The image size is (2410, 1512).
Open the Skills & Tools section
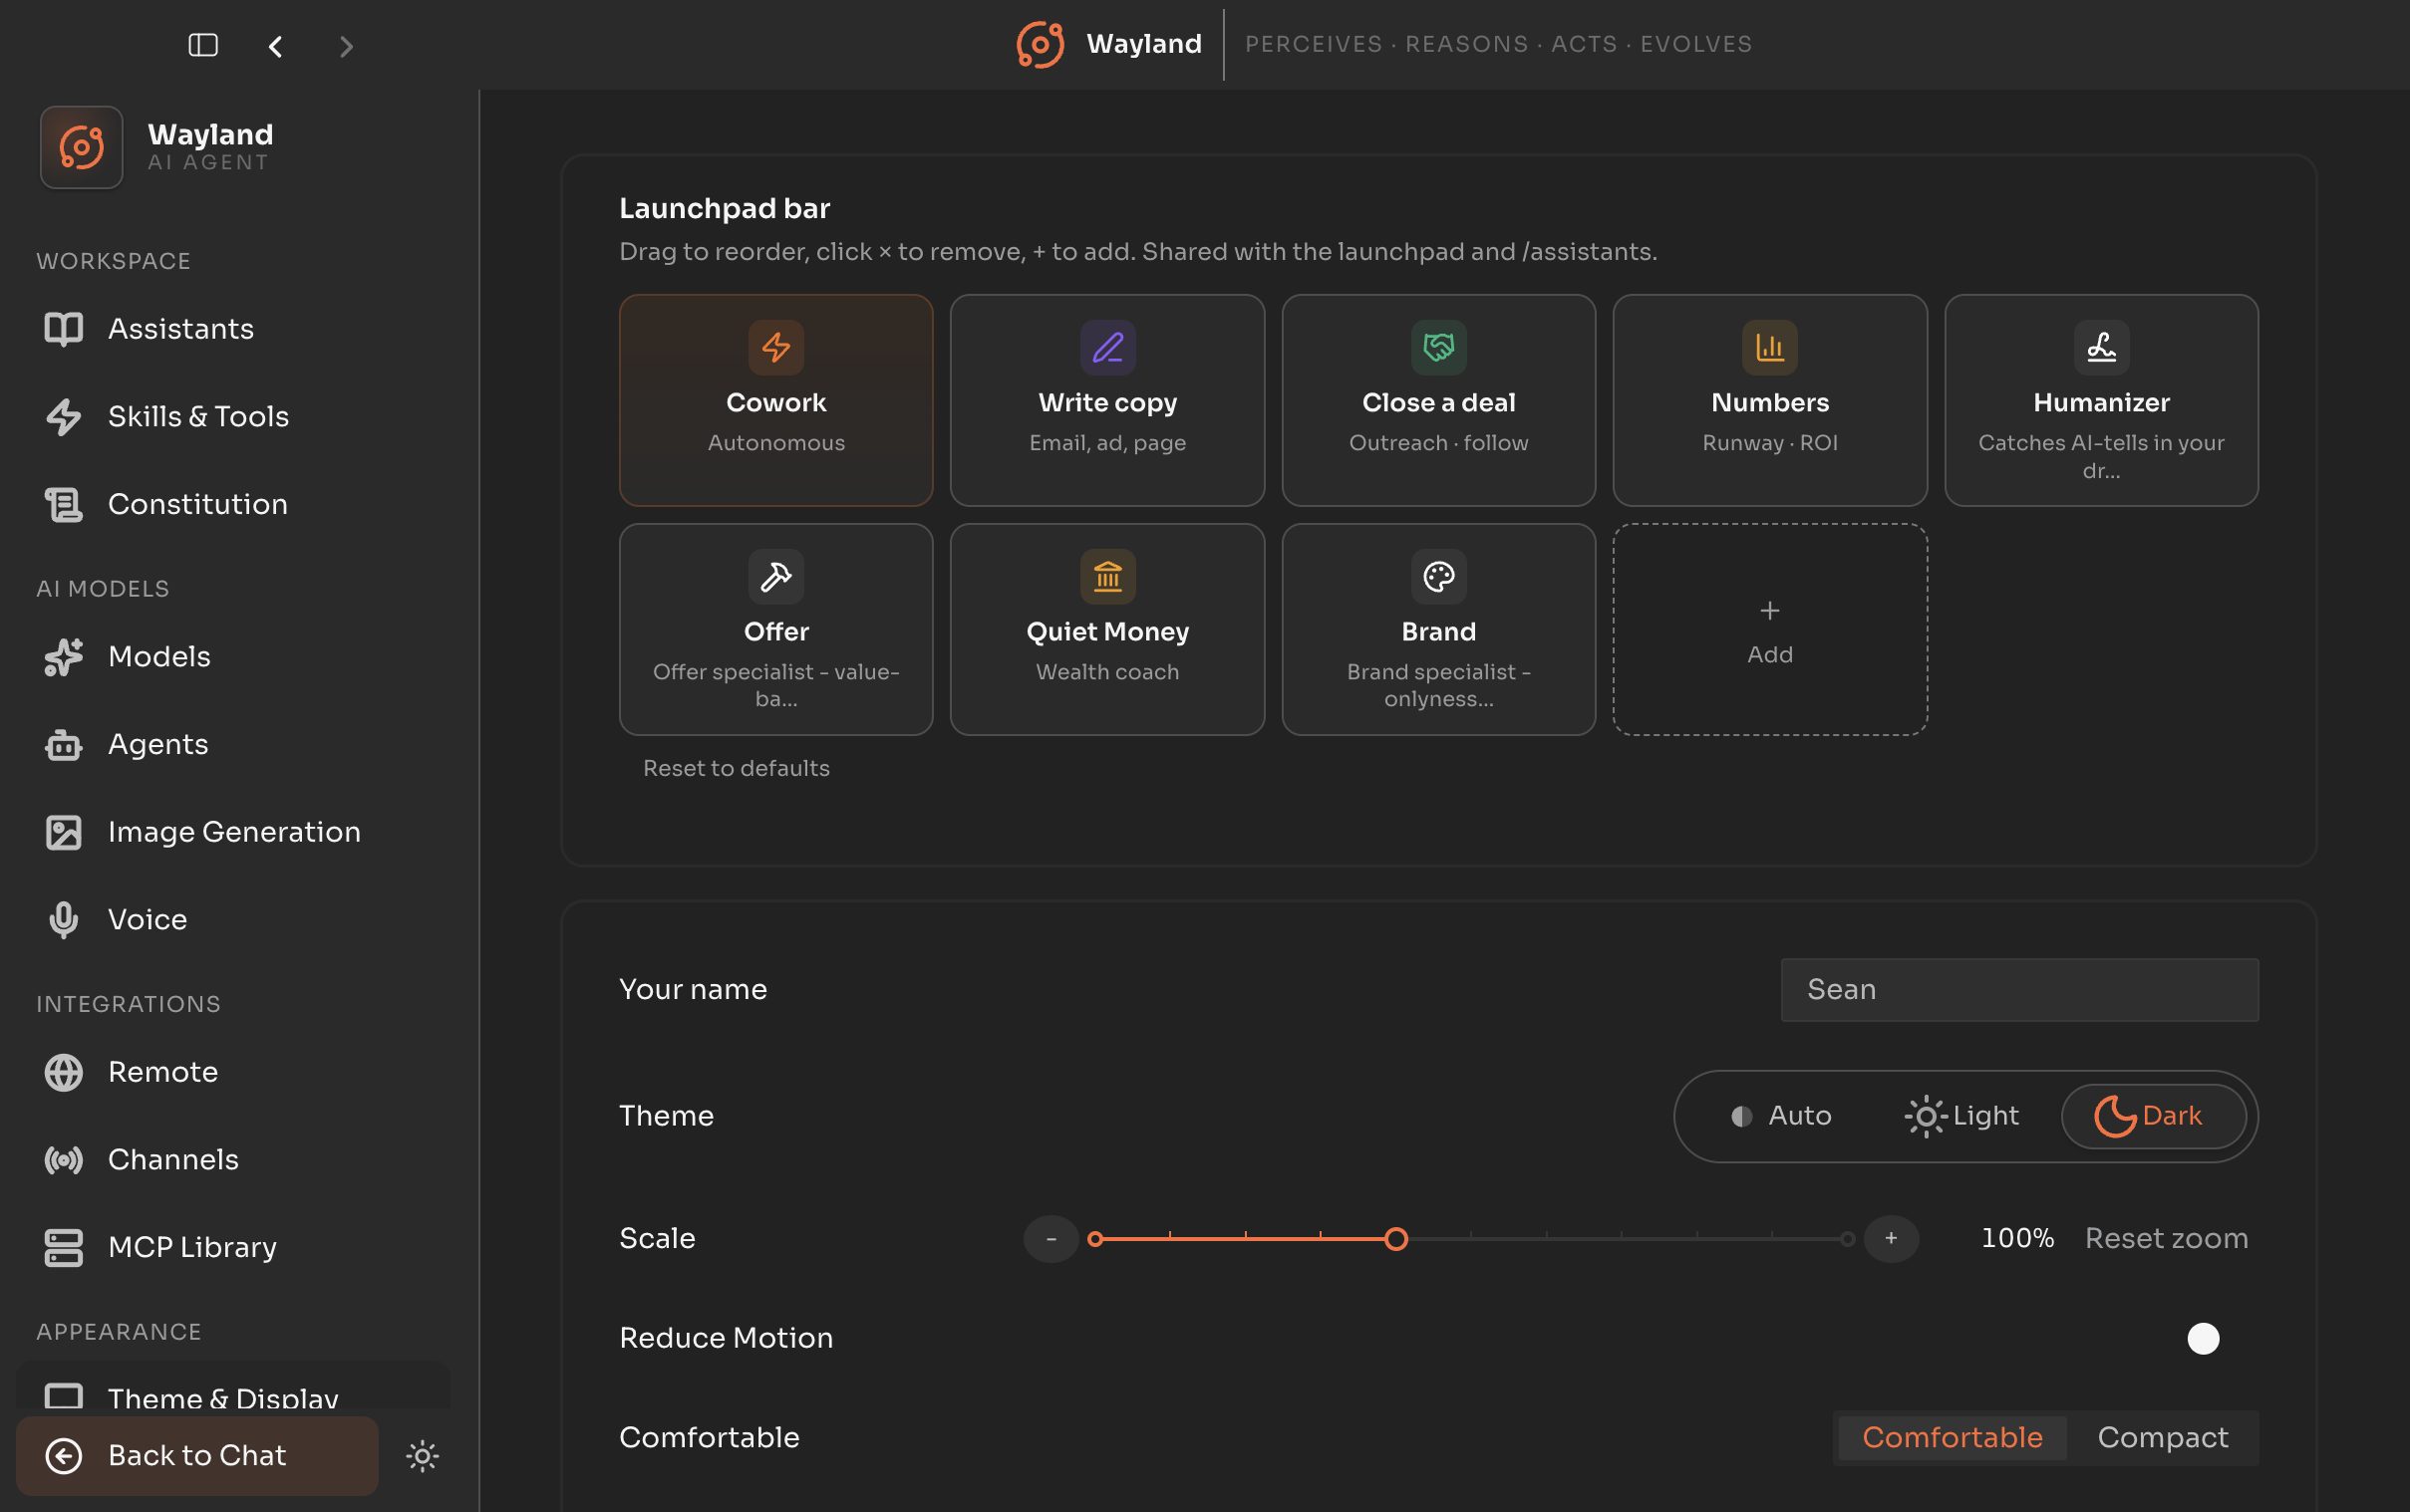click(232, 417)
